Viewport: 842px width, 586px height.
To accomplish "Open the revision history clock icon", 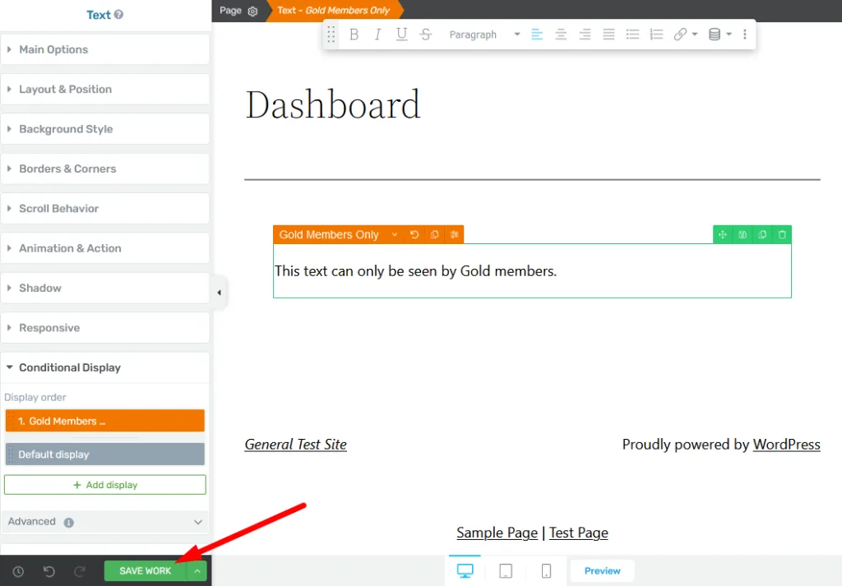I will 18,571.
